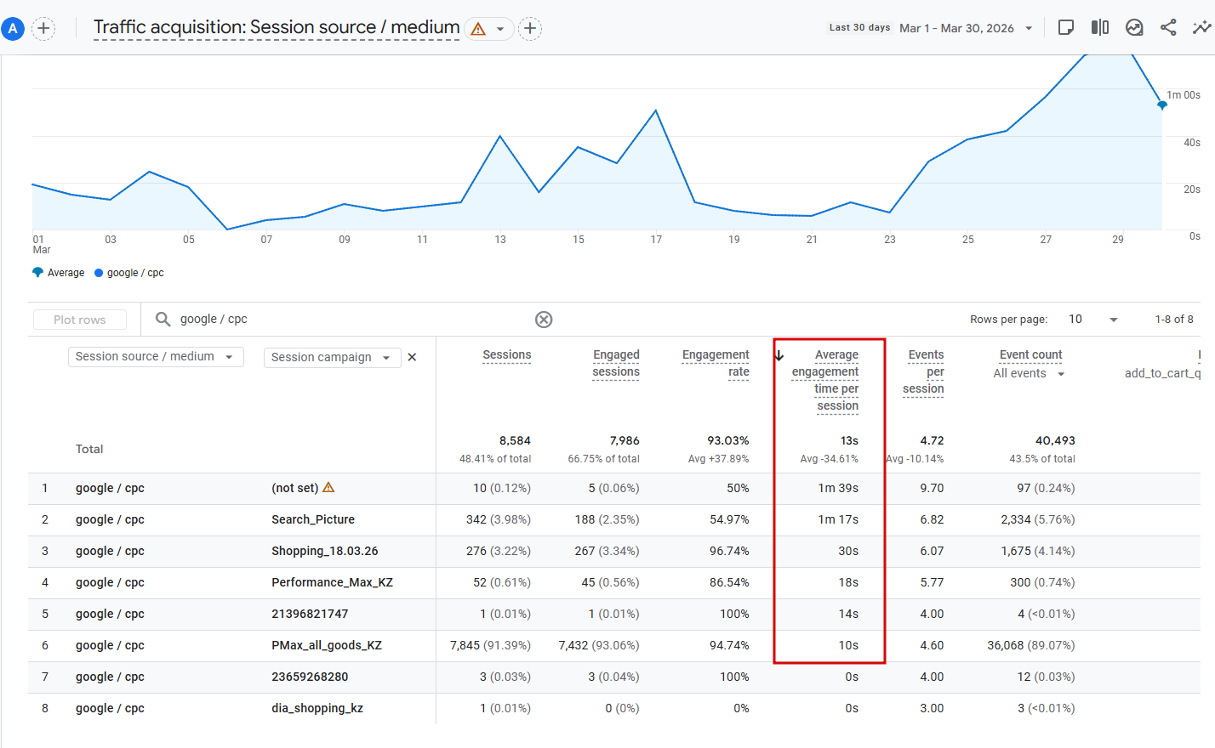Select the Shopping_18.03.26 campaign cell
Image resolution: width=1215 pixels, height=748 pixels.
coord(325,552)
